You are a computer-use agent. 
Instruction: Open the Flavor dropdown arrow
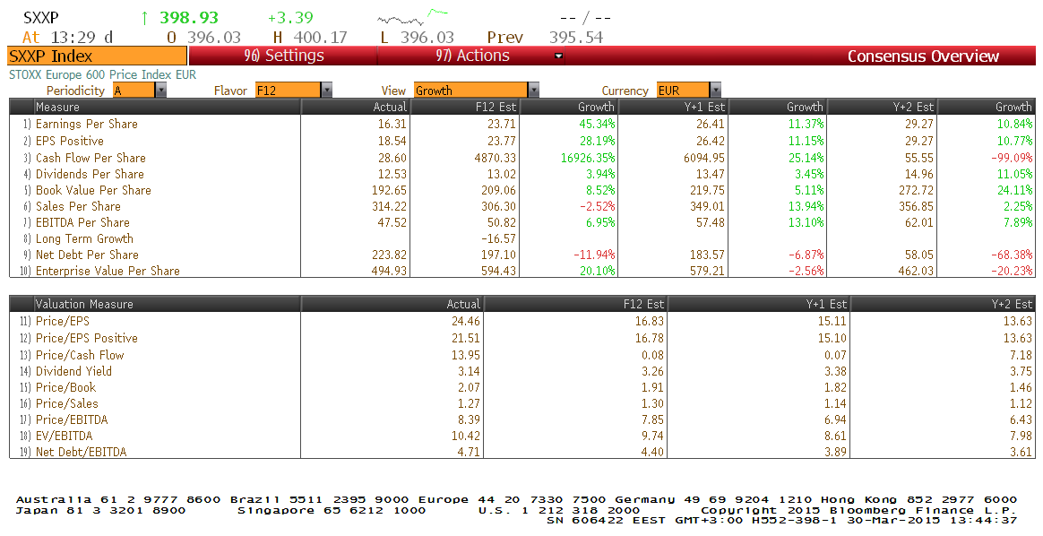coord(326,91)
